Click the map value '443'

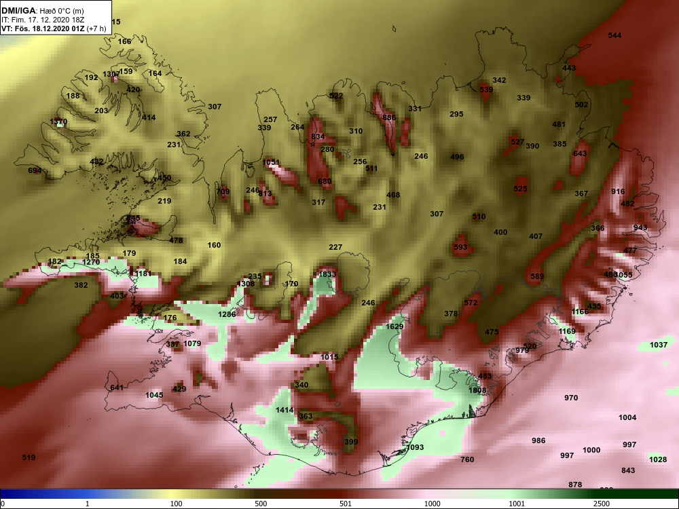(x=569, y=68)
